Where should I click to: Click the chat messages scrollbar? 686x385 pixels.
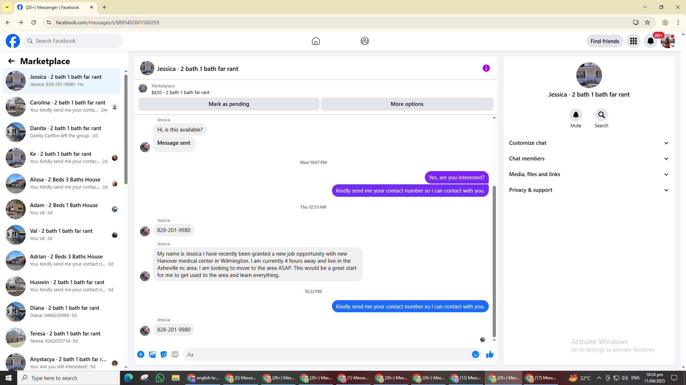494,261
